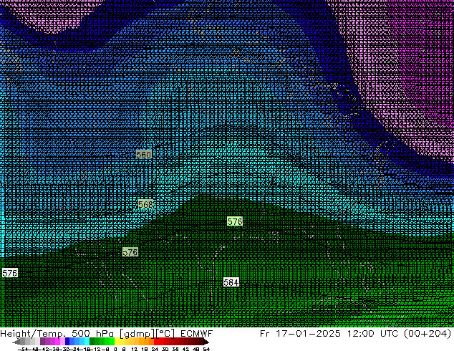Click the 576 label at the left map edge

[9, 273]
